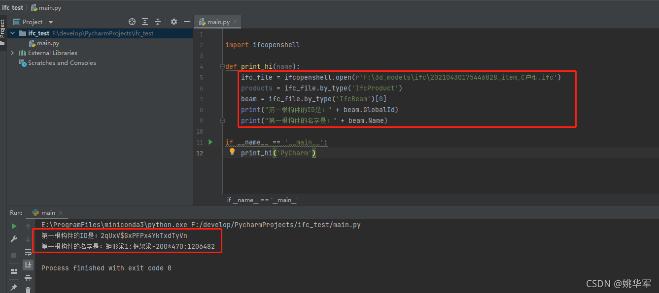659x293 pixels.
Task: Click main.py breadcrumb in navigation bar
Action: 46,8
